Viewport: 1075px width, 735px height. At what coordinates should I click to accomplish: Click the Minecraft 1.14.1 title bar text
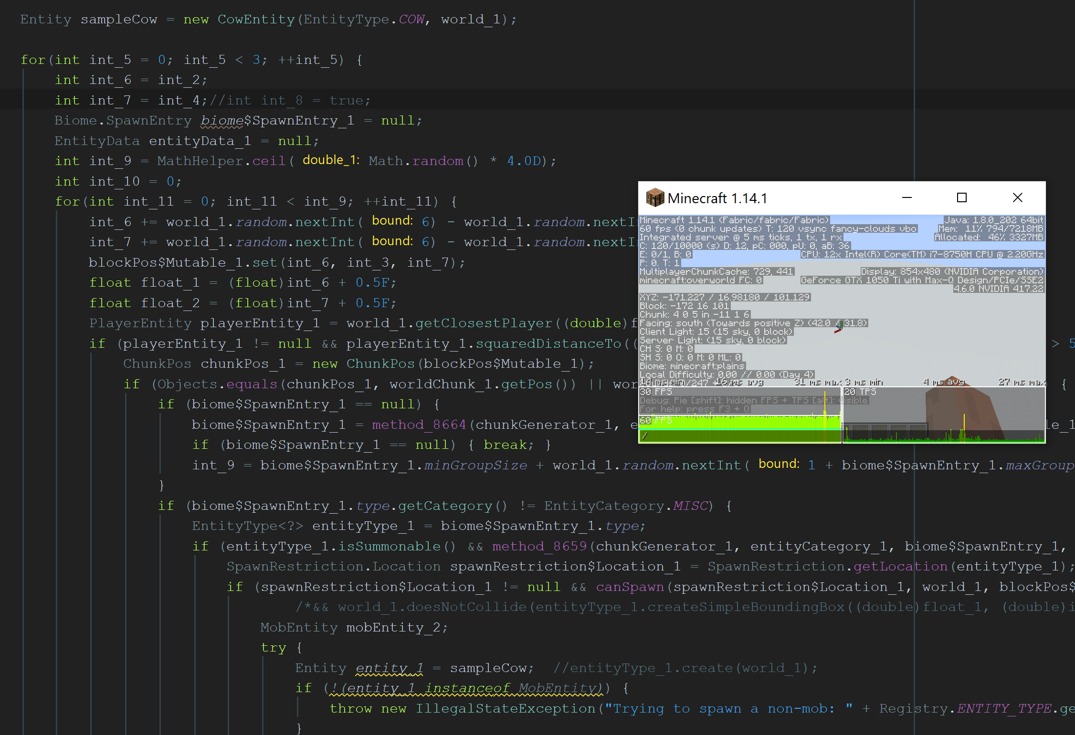pyautogui.click(x=717, y=198)
